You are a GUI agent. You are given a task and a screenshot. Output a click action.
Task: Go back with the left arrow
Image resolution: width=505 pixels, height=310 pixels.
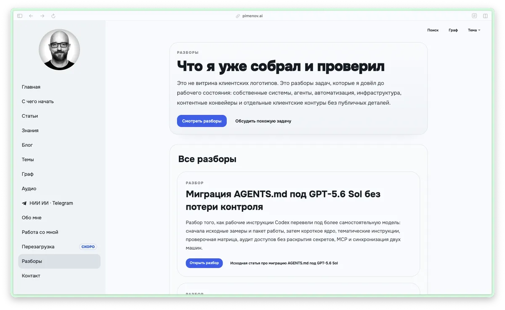(31, 16)
